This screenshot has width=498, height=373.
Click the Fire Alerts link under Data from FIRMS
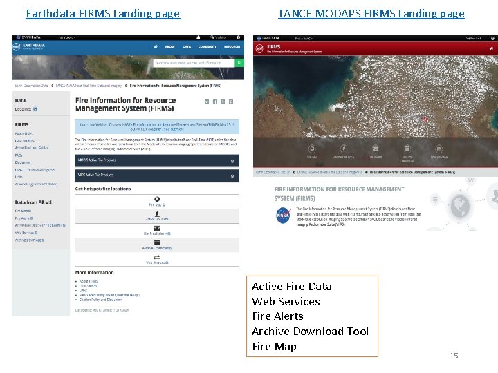[x=24, y=218]
